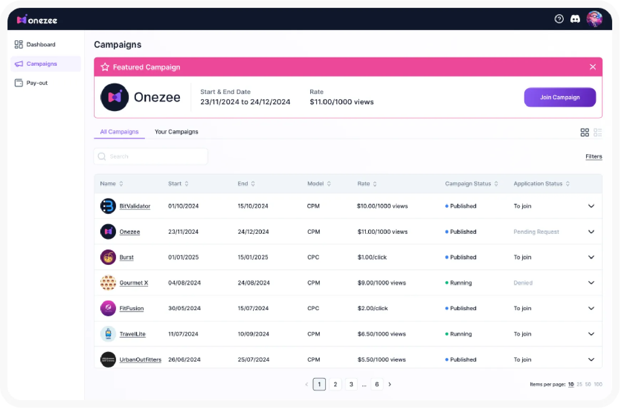620x408 pixels.
Task: Click the Onezee logo in top bar
Action: point(37,20)
